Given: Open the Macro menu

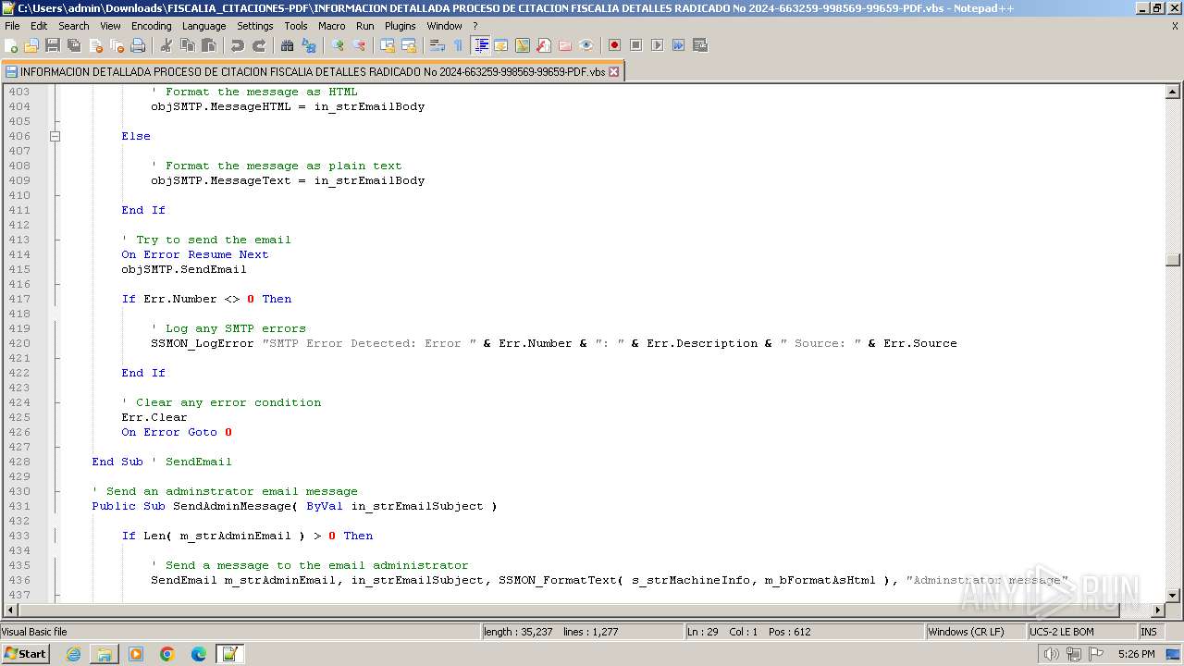Looking at the screenshot, I should tap(332, 26).
